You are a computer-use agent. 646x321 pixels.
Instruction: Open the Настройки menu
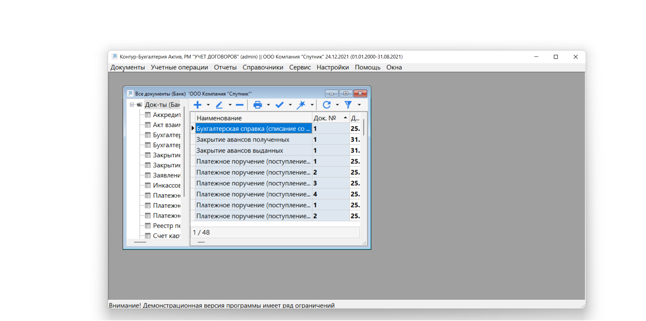point(333,67)
